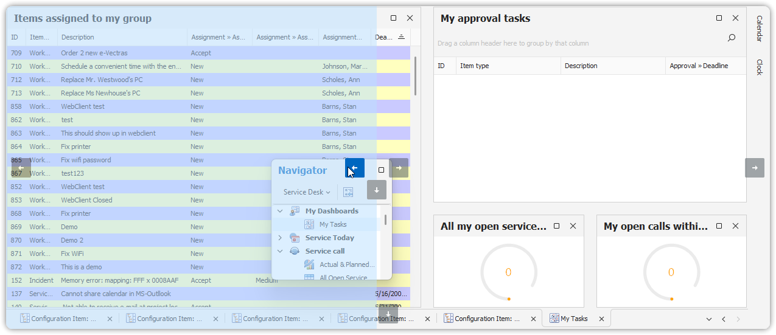Expand the Service Today tree node
This screenshot has height=335, width=776.
pyautogui.click(x=280, y=238)
